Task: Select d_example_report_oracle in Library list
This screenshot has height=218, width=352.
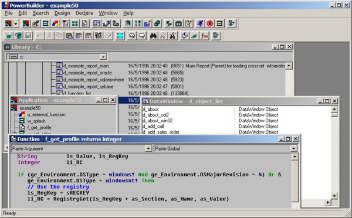Action: coord(87,73)
